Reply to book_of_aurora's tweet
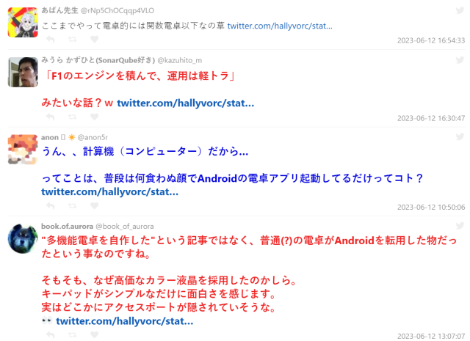Screen dimensions: 470x341 [x=51, y=334]
